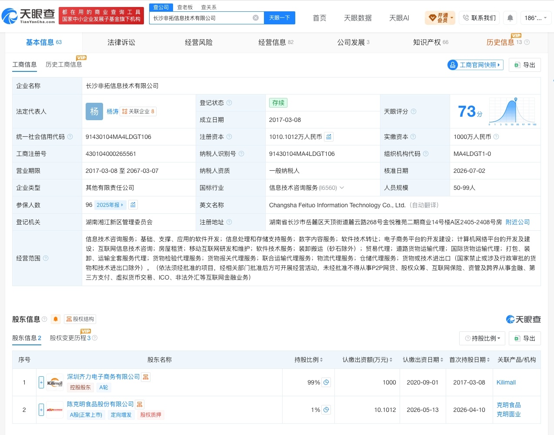This screenshot has height=435, width=554.
Task: Open the notification bell in header
Action: click(x=510, y=18)
